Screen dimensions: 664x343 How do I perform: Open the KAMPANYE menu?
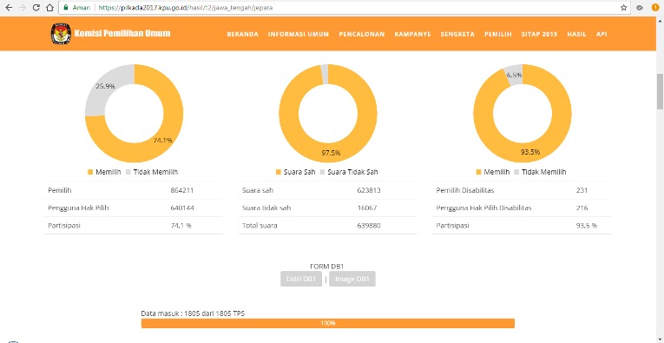[x=412, y=35]
